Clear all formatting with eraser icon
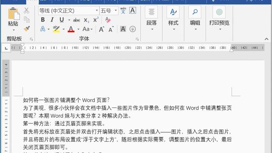Screen dimensions: 272x153 [x=108, y=20]
